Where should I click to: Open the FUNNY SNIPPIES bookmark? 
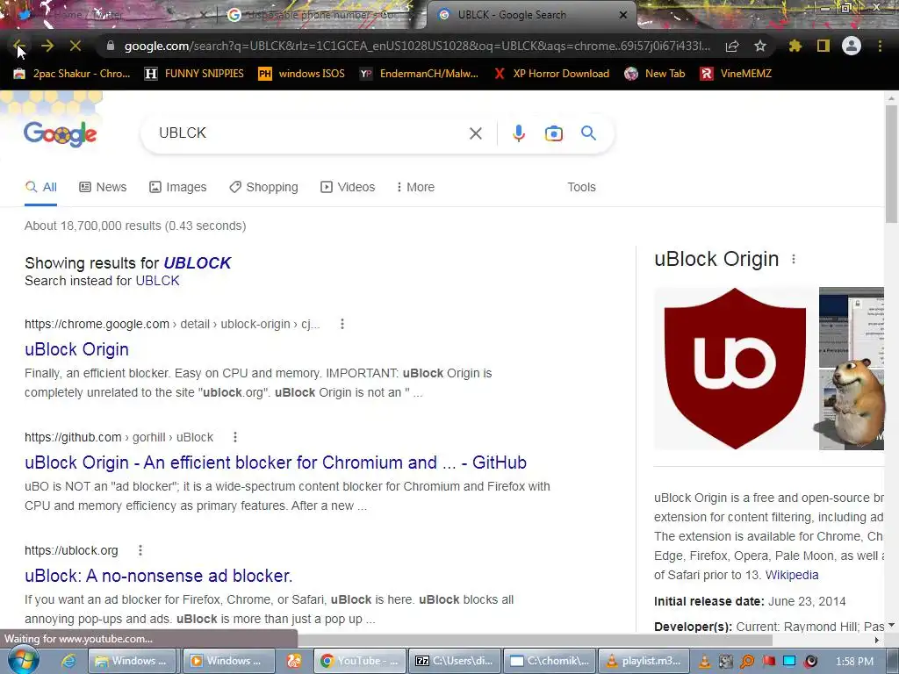[194, 74]
